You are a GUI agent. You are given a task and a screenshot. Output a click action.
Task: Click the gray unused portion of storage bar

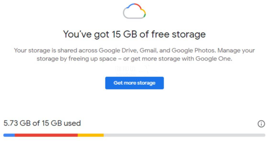tap(185, 135)
